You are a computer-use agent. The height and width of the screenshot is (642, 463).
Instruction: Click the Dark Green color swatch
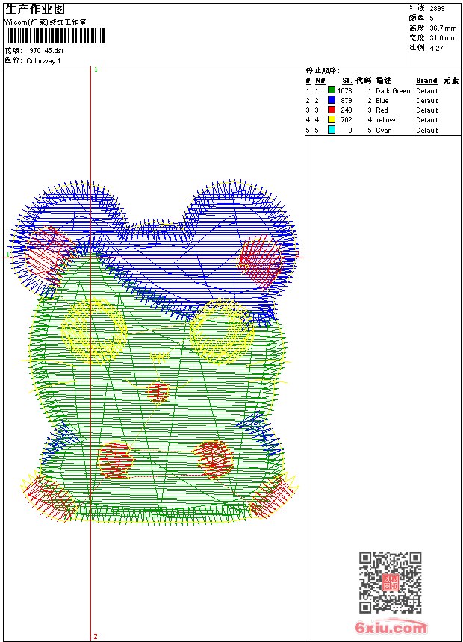332,90
